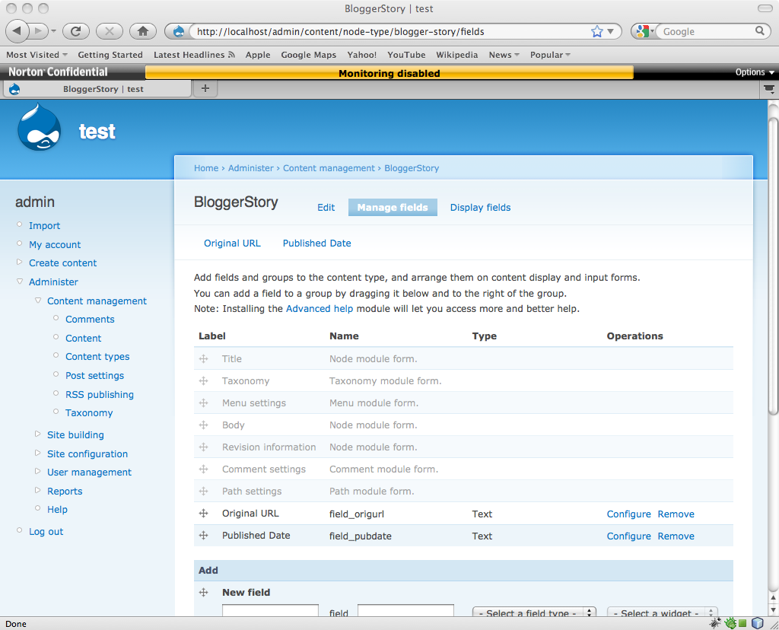
Task: Open the browser Home icon
Action: tap(143, 31)
